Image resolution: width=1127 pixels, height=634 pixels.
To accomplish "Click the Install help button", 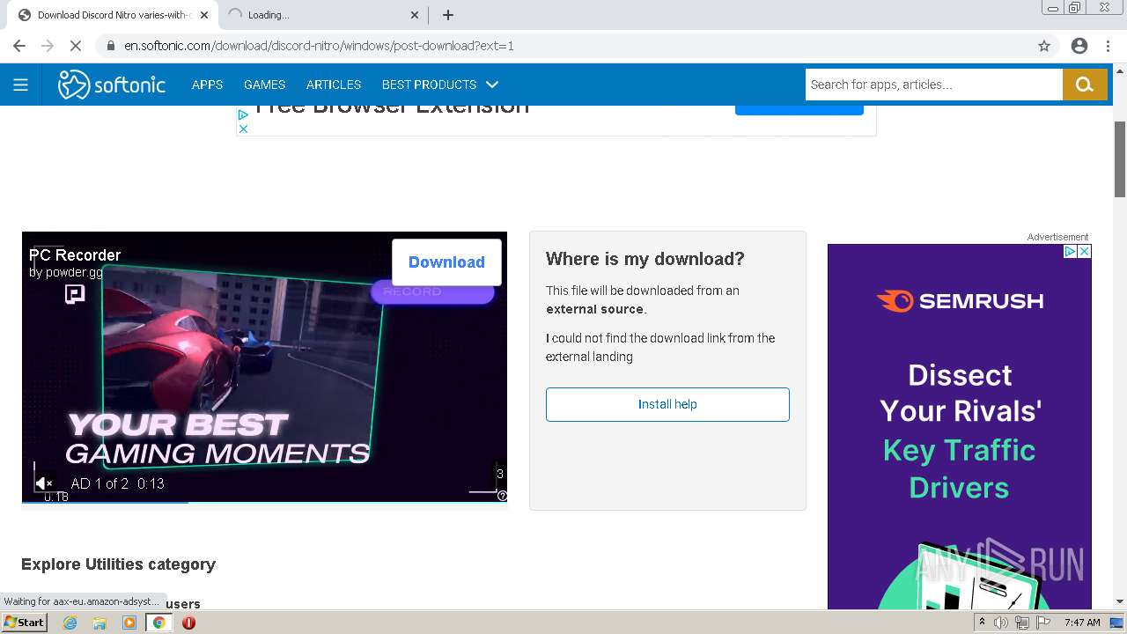I will (667, 404).
